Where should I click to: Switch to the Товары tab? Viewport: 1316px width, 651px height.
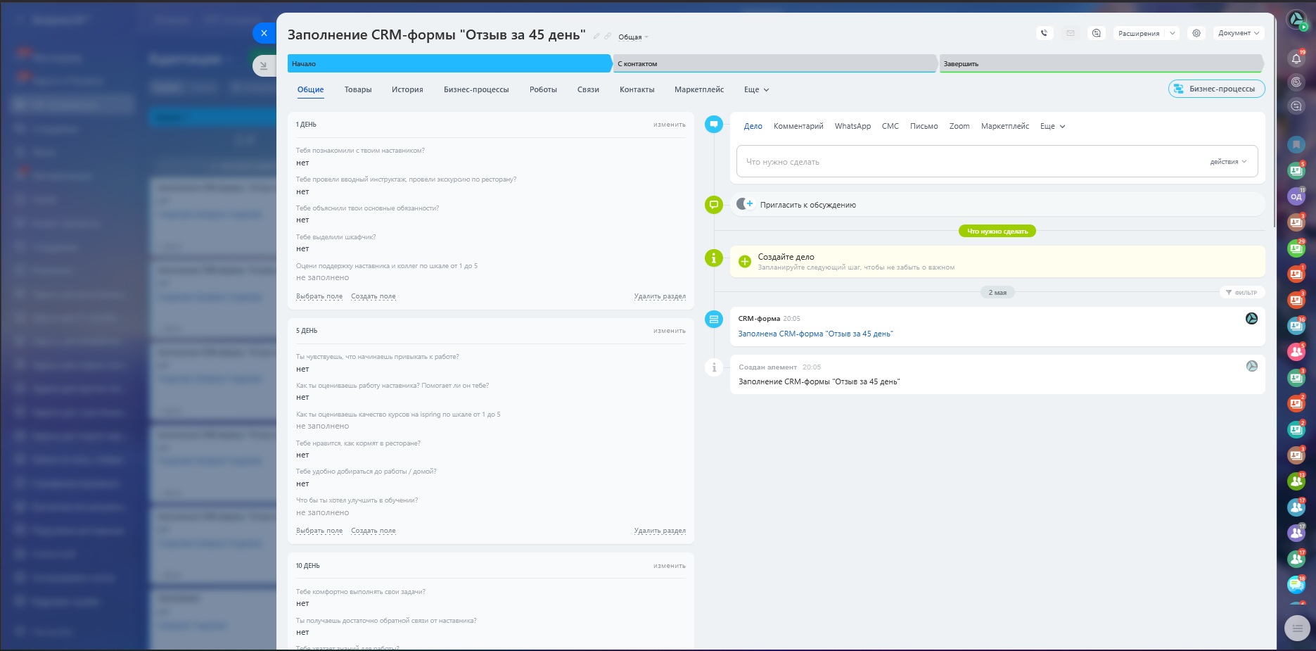coord(358,90)
